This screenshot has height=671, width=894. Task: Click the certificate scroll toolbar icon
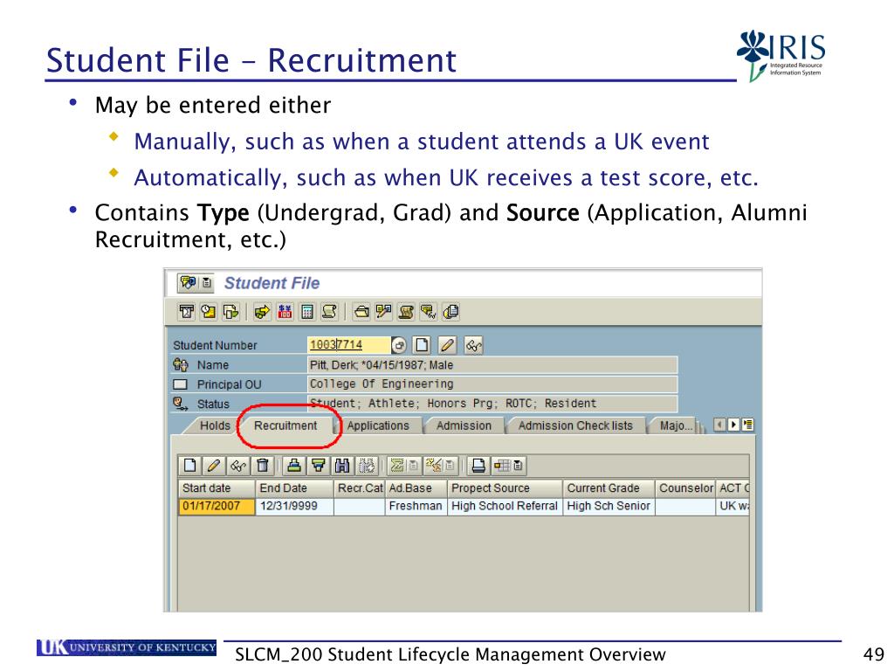(406, 312)
